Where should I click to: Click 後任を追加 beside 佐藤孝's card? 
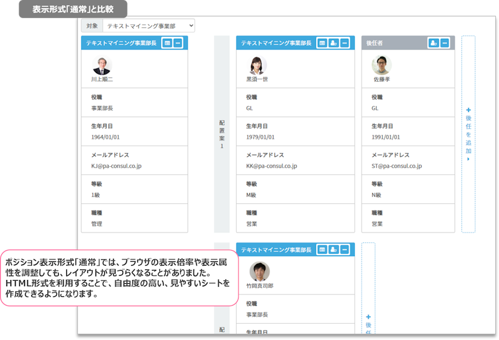[468, 134]
